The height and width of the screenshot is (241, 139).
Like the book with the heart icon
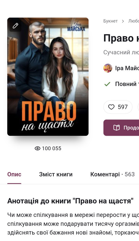click(111, 107)
